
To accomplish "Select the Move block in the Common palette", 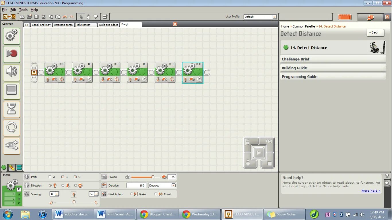I will [11, 36].
